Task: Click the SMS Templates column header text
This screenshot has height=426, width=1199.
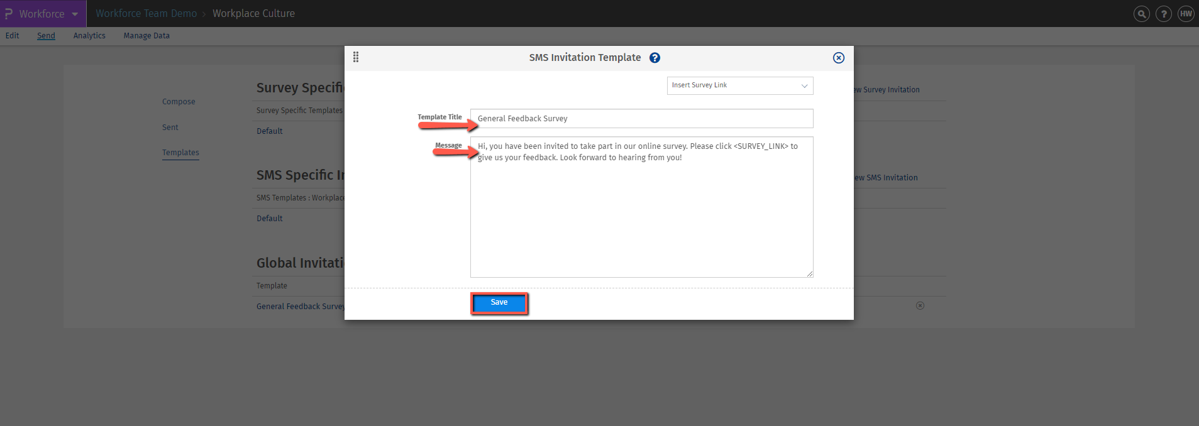Action: 301,198
